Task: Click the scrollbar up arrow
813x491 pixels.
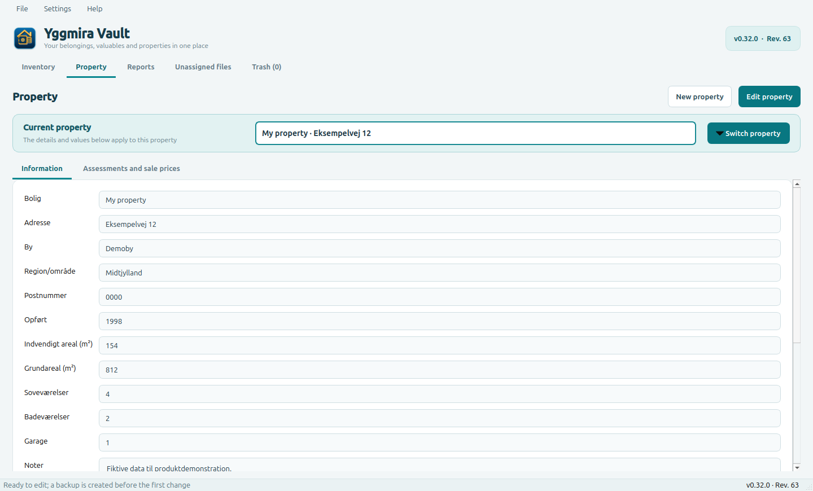Action: (x=797, y=184)
